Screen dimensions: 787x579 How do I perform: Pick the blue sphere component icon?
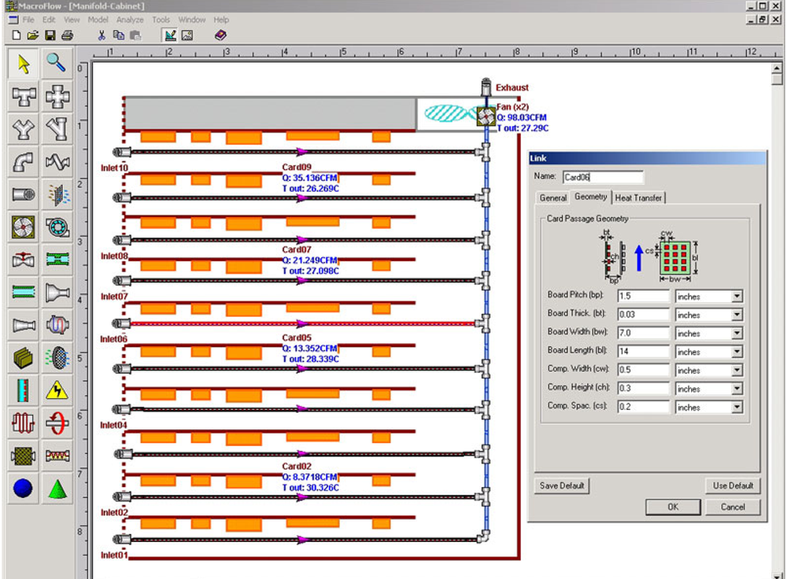click(23, 488)
